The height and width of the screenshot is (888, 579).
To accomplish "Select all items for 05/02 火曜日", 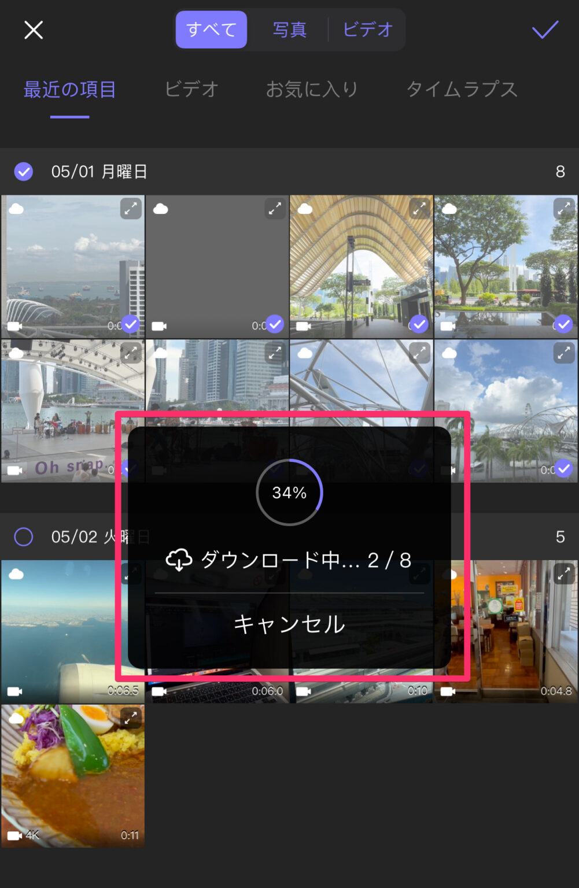I will pos(23,536).
